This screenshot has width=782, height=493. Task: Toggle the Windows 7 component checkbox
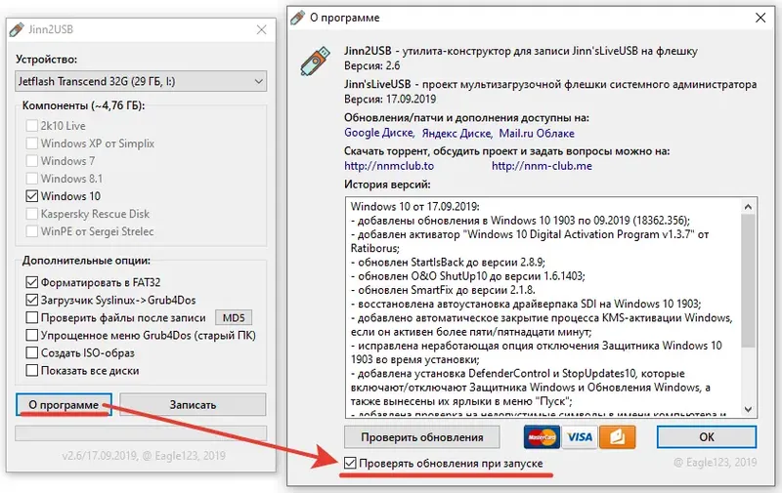(32, 161)
